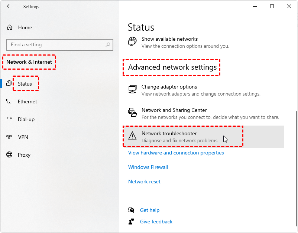
Task: Open the Ethernet settings page
Action: tap(27, 101)
